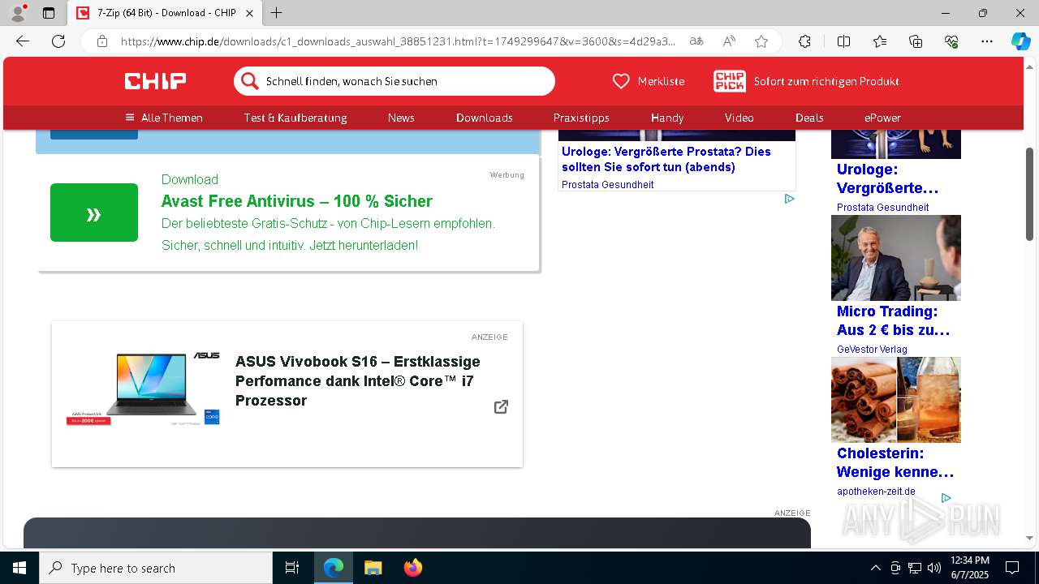Open the ePower menu item
Image resolution: width=1039 pixels, height=584 pixels.
coord(882,118)
